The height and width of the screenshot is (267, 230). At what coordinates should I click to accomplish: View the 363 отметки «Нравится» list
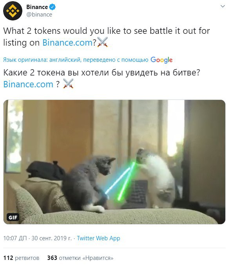(x=80, y=258)
